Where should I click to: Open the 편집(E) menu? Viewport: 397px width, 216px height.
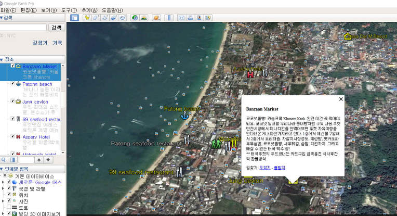[29, 10]
